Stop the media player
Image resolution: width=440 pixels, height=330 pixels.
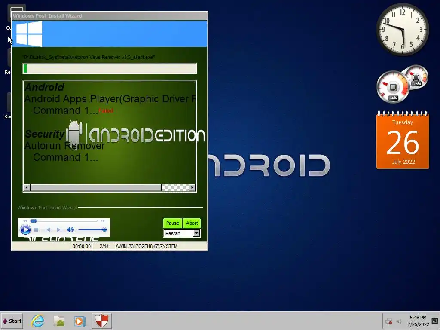[36, 229]
